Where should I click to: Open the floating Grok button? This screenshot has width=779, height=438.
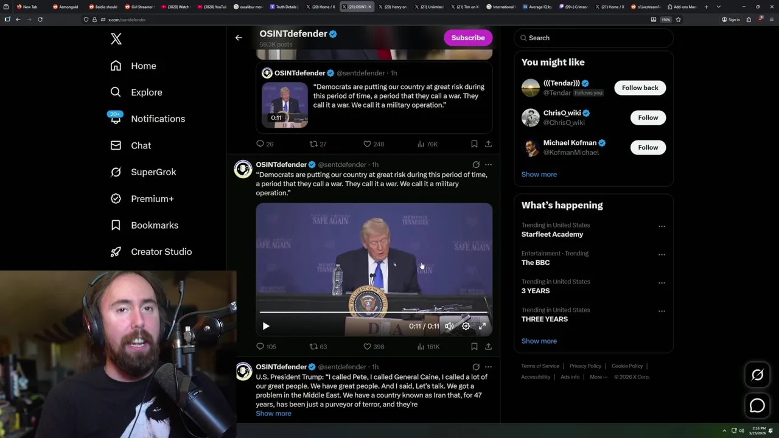point(757,375)
